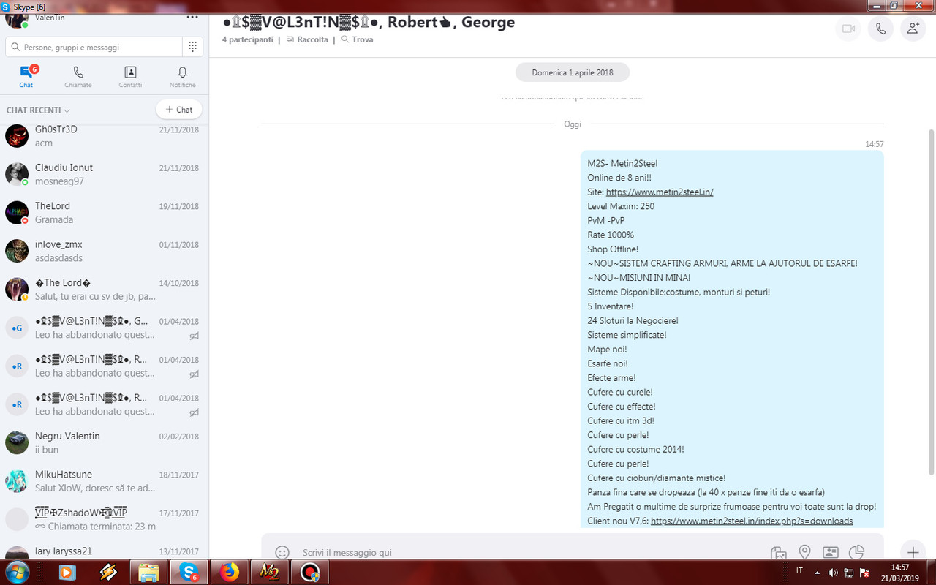The image size is (936, 585).
Task: Open the Metin2 M2 taskbar icon
Action: [x=269, y=573]
